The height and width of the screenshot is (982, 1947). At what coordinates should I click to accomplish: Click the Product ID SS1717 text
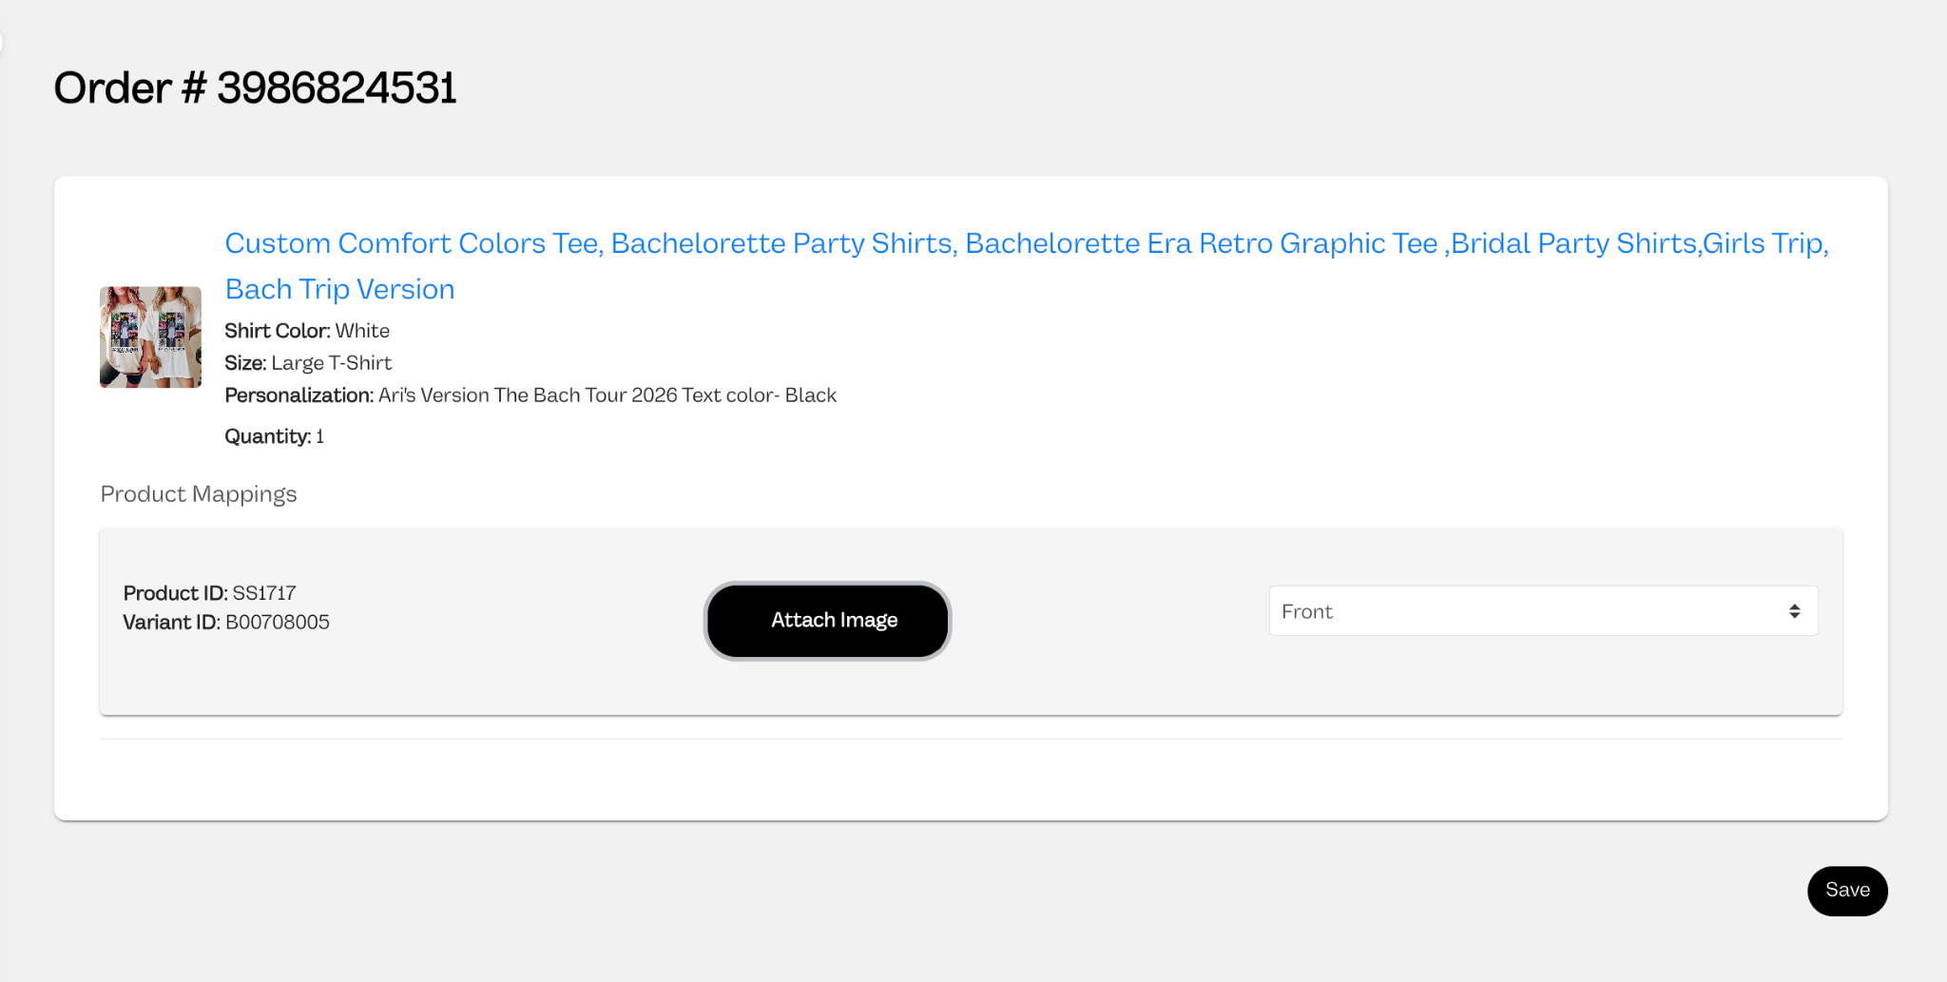210,593
